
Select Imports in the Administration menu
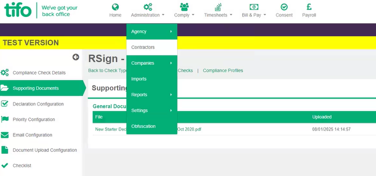[152, 79]
